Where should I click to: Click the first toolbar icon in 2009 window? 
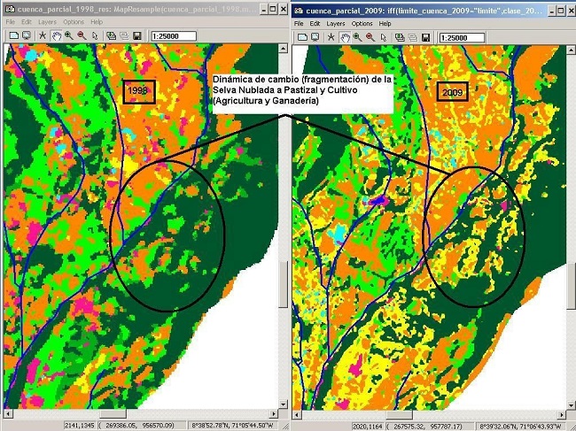click(301, 36)
